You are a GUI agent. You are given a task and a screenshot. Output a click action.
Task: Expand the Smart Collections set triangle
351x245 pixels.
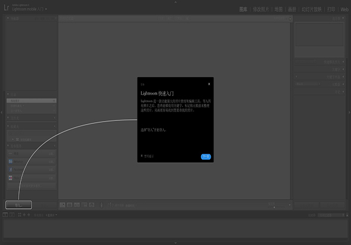12,139
